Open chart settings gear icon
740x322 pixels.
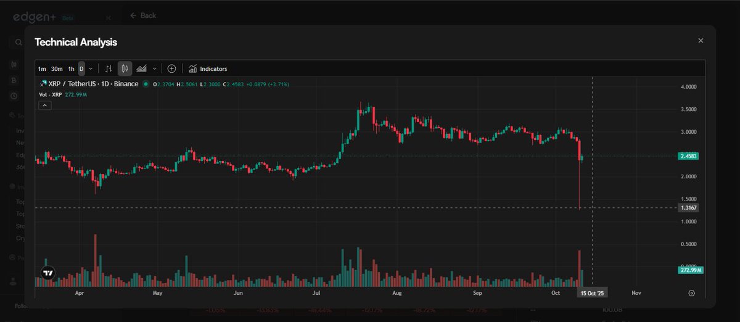(691, 293)
